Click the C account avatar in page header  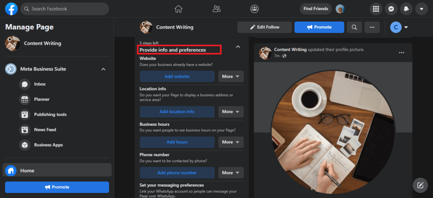click(x=396, y=27)
